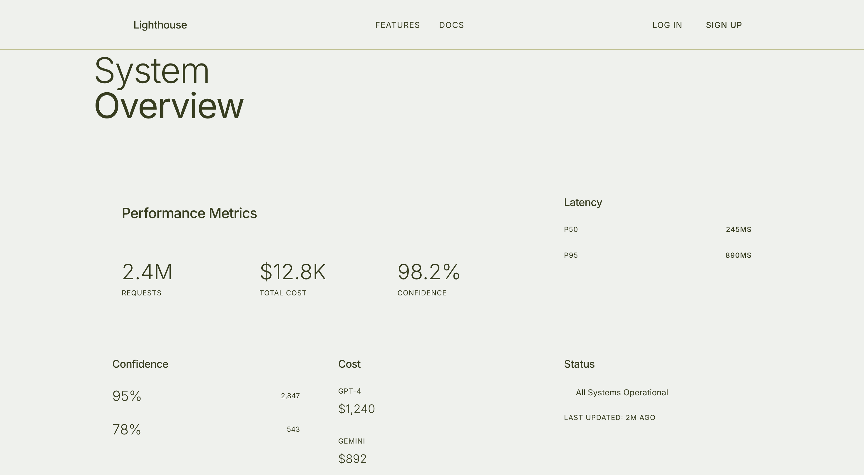The height and width of the screenshot is (475, 864).
Task: Click the P95 890MS latency row
Action: coord(657,255)
